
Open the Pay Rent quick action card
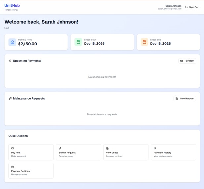[x=31, y=152]
